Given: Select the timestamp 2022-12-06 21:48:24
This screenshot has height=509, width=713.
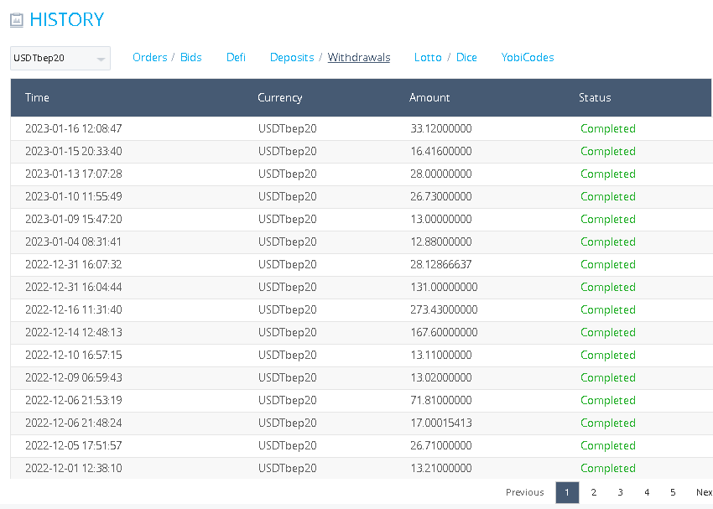Looking at the screenshot, I should (x=74, y=423).
